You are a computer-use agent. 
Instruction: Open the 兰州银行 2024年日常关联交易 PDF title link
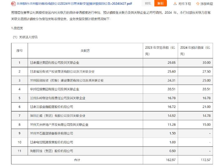pyautogui.click(x=74, y=4)
